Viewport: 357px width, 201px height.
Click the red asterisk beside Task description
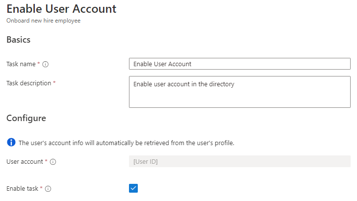click(54, 83)
